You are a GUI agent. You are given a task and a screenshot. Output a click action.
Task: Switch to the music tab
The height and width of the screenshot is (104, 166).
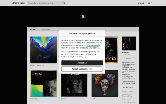pos(33,29)
